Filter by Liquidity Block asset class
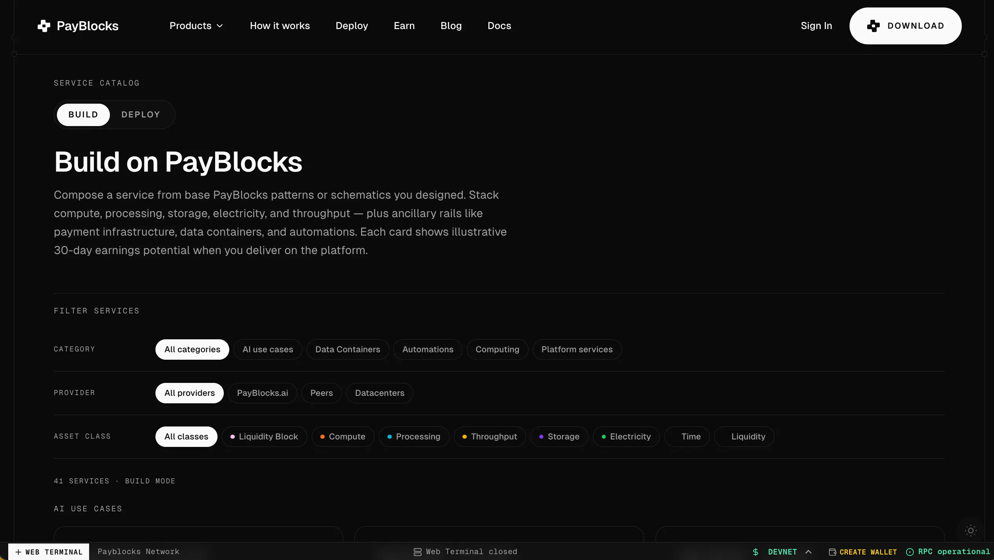The height and width of the screenshot is (560, 994). coord(265,437)
